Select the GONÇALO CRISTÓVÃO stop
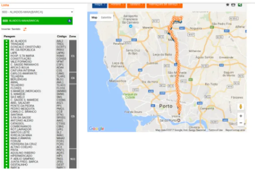Image resolution: width=255 pixels, height=170 pixels. click(25, 47)
